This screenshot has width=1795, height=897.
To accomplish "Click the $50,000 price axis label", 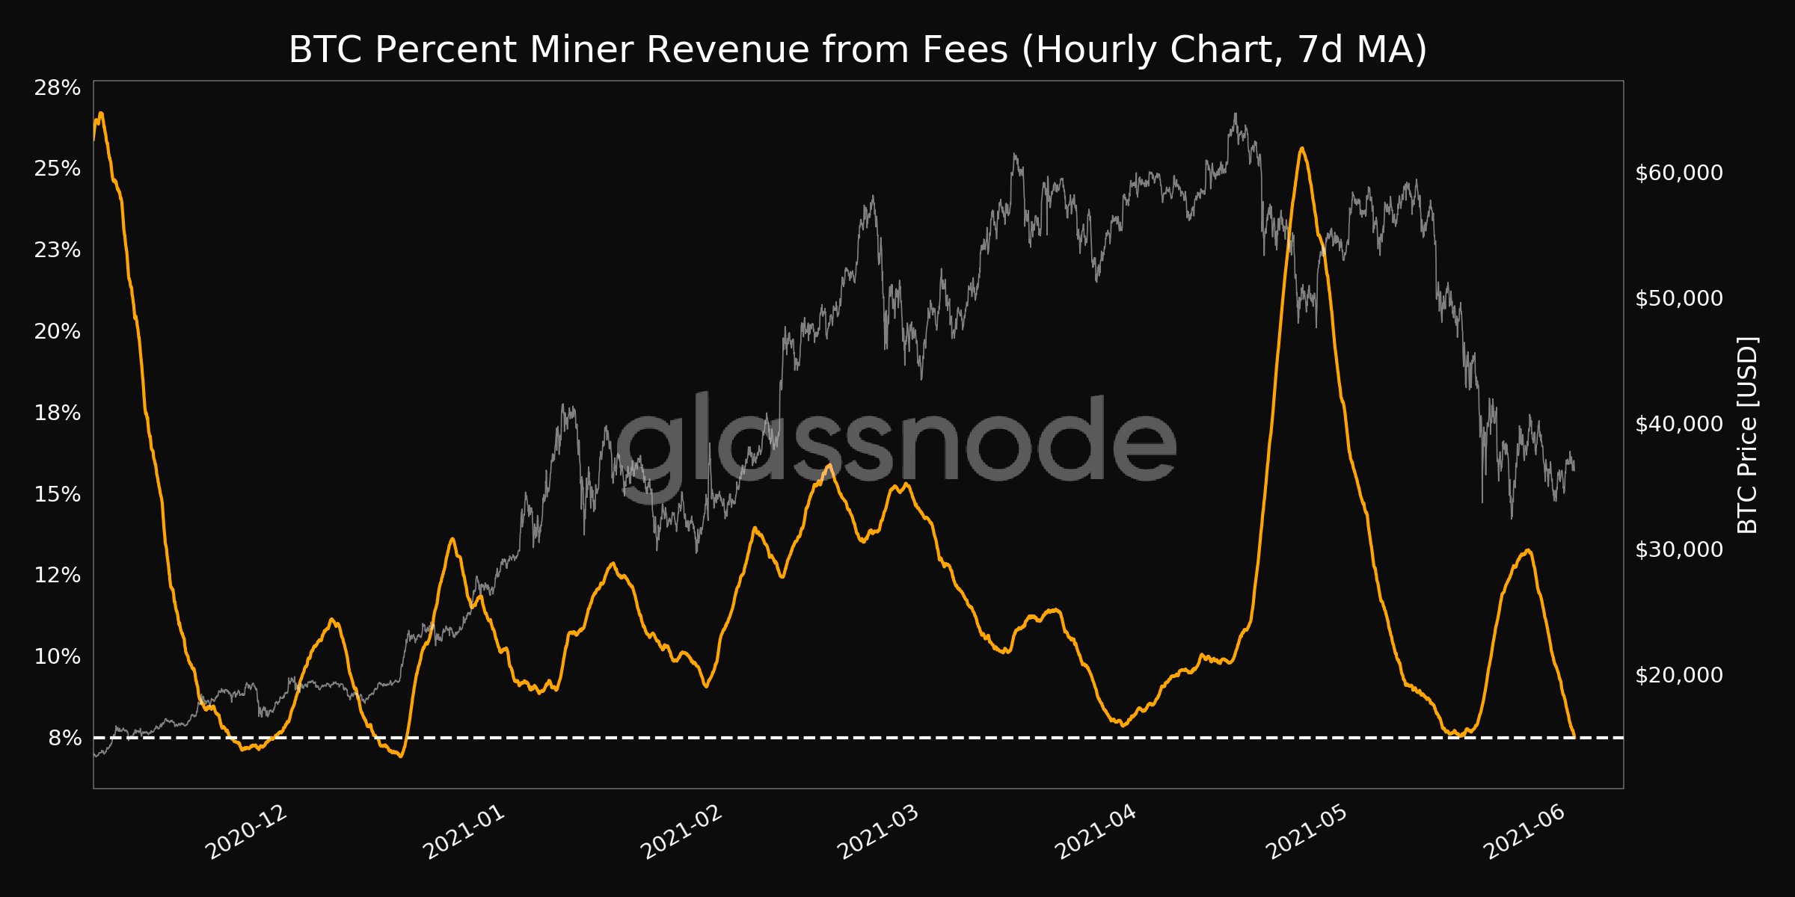I will tap(1679, 298).
